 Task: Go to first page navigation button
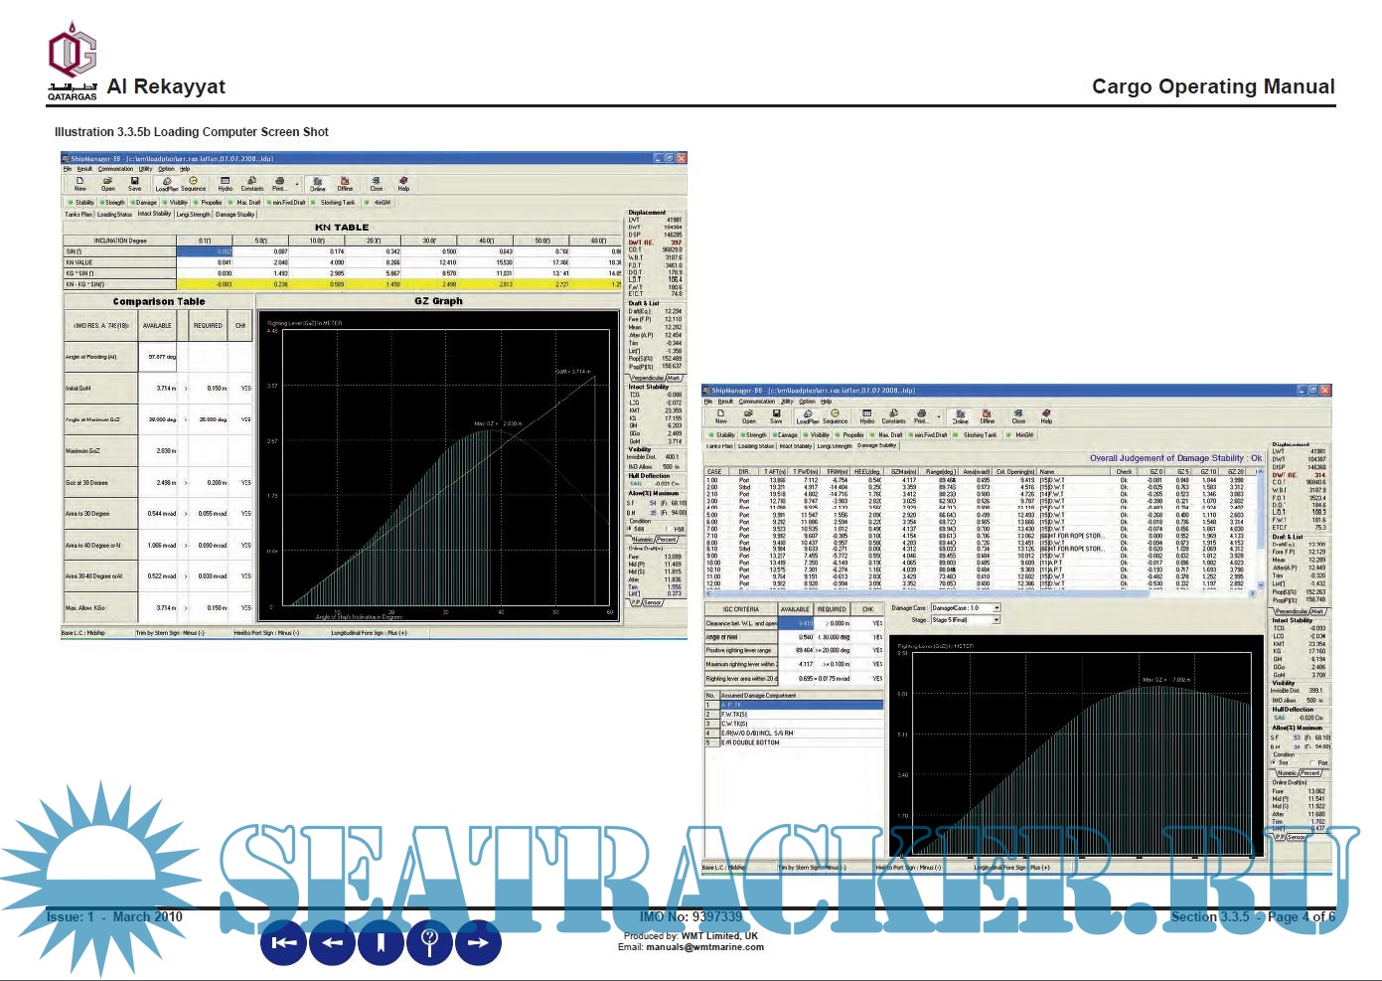coord(284,941)
